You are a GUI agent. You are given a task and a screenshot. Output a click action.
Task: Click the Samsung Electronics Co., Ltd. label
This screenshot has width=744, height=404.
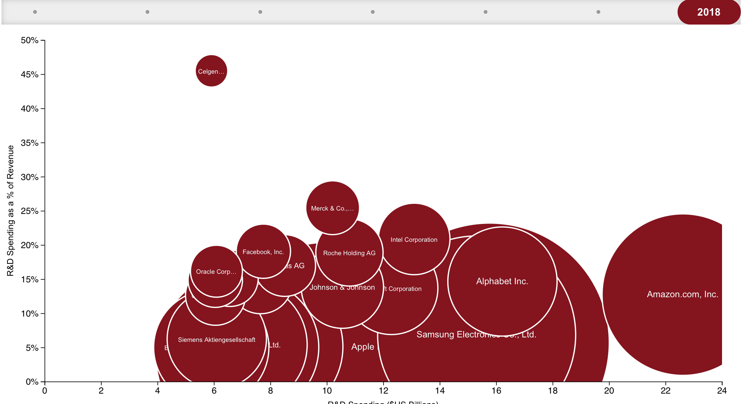(x=476, y=334)
